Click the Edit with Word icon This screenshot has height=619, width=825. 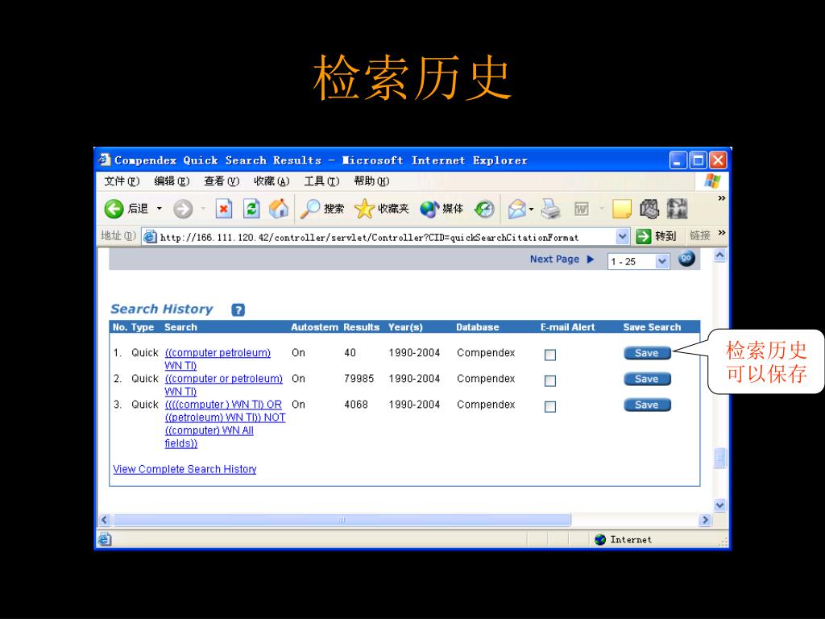pos(582,209)
